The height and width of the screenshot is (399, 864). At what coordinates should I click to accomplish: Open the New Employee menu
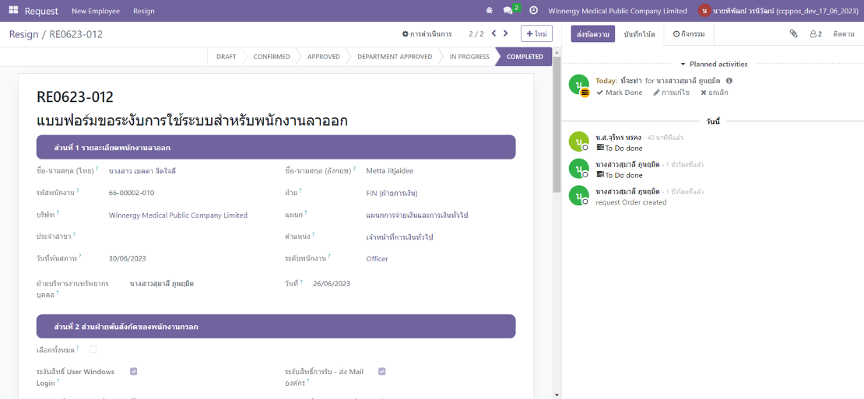96,11
